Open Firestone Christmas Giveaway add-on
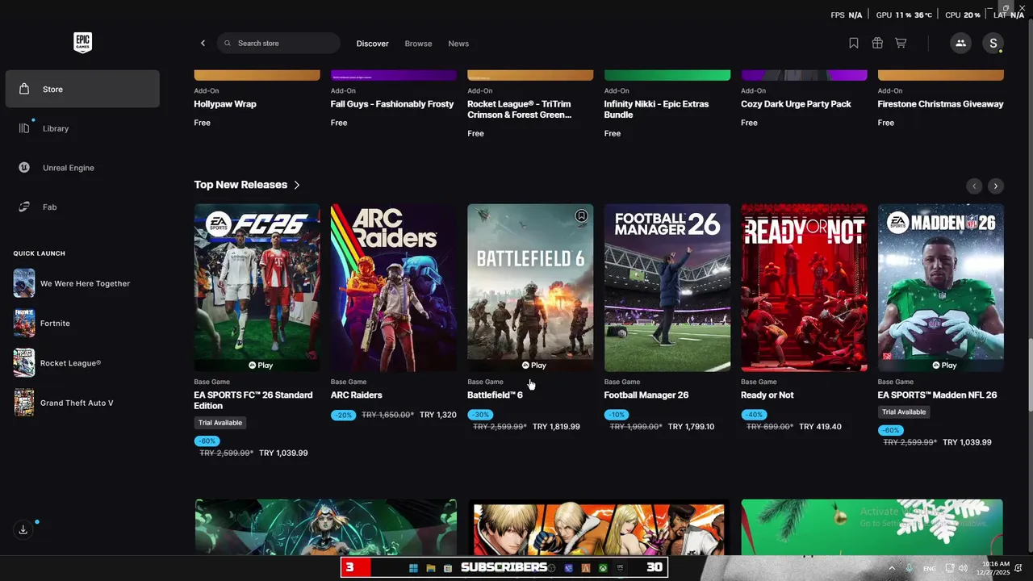 click(x=941, y=104)
